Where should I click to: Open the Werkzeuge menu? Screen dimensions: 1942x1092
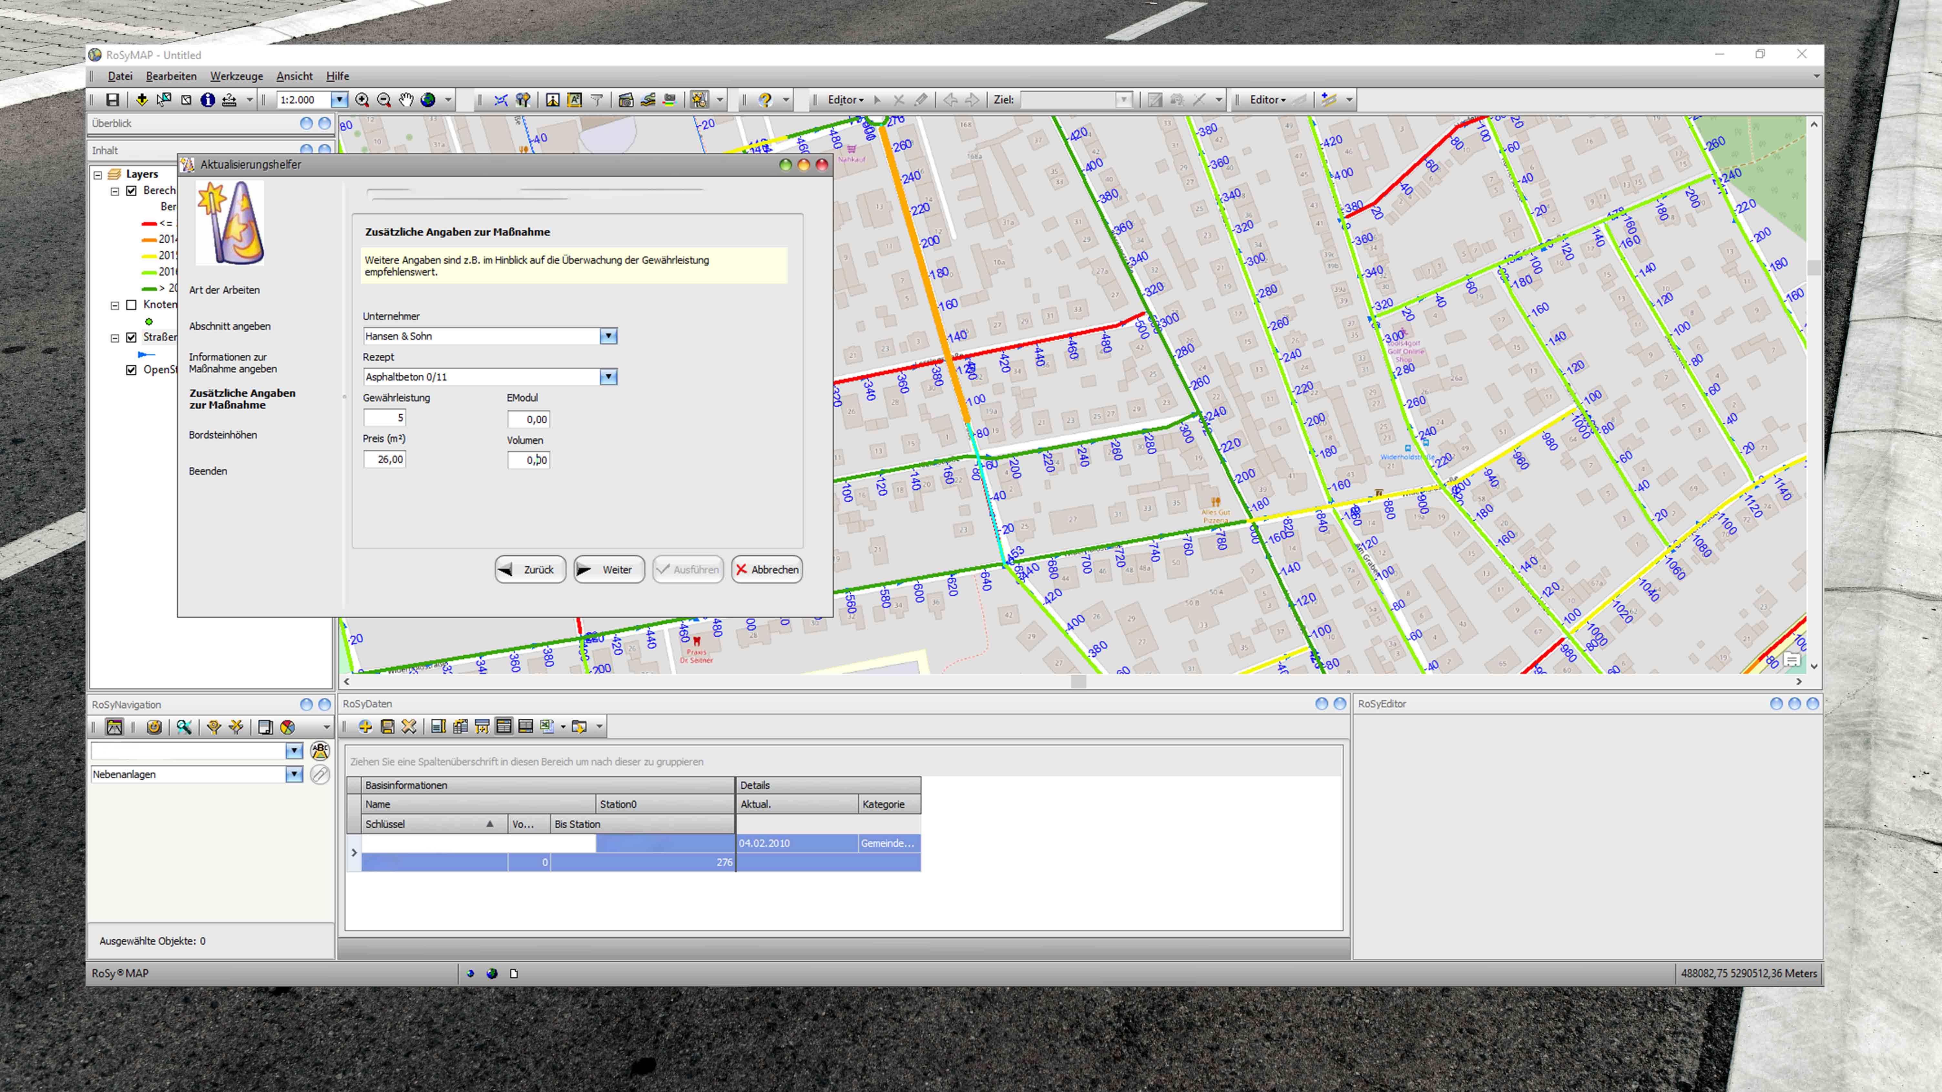(236, 76)
